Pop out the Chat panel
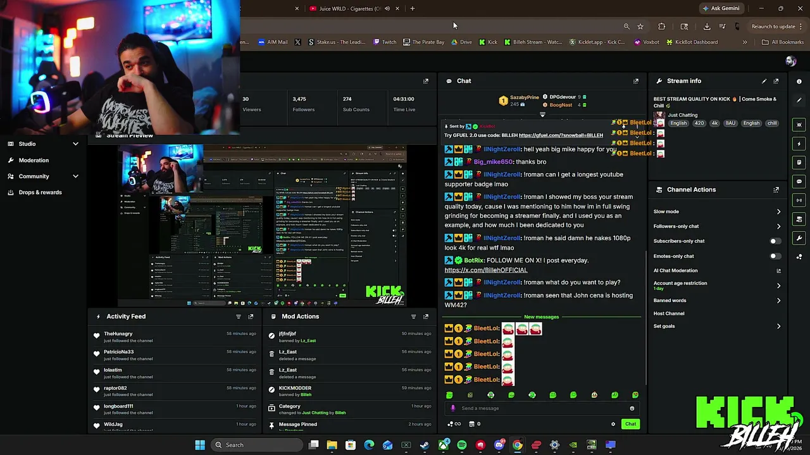The image size is (810, 455). point(636,81)
